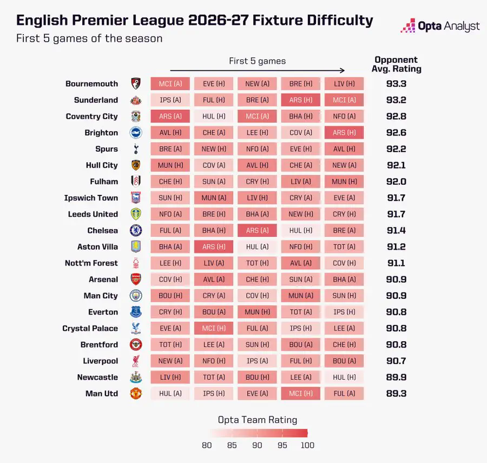
Task: Click the Opta Analyst logo
Action: coord(440,26)
